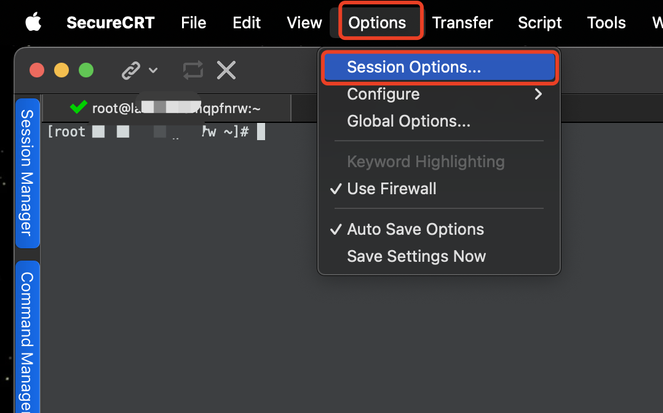Open the Apple menu
663x413 pixels.
[x=33, y=22]
